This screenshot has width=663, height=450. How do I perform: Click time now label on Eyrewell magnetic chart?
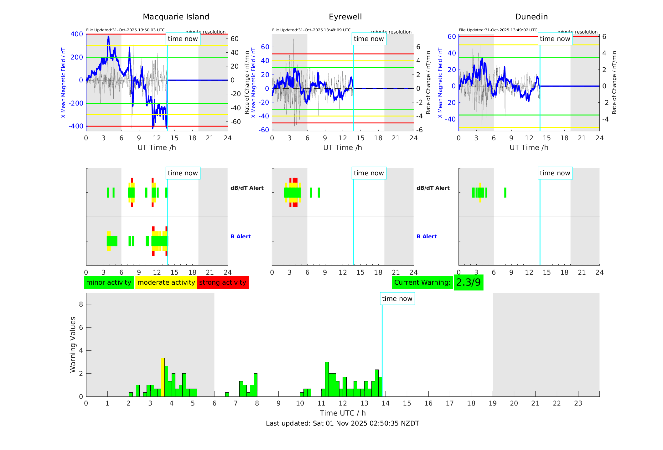coord(369,39)
